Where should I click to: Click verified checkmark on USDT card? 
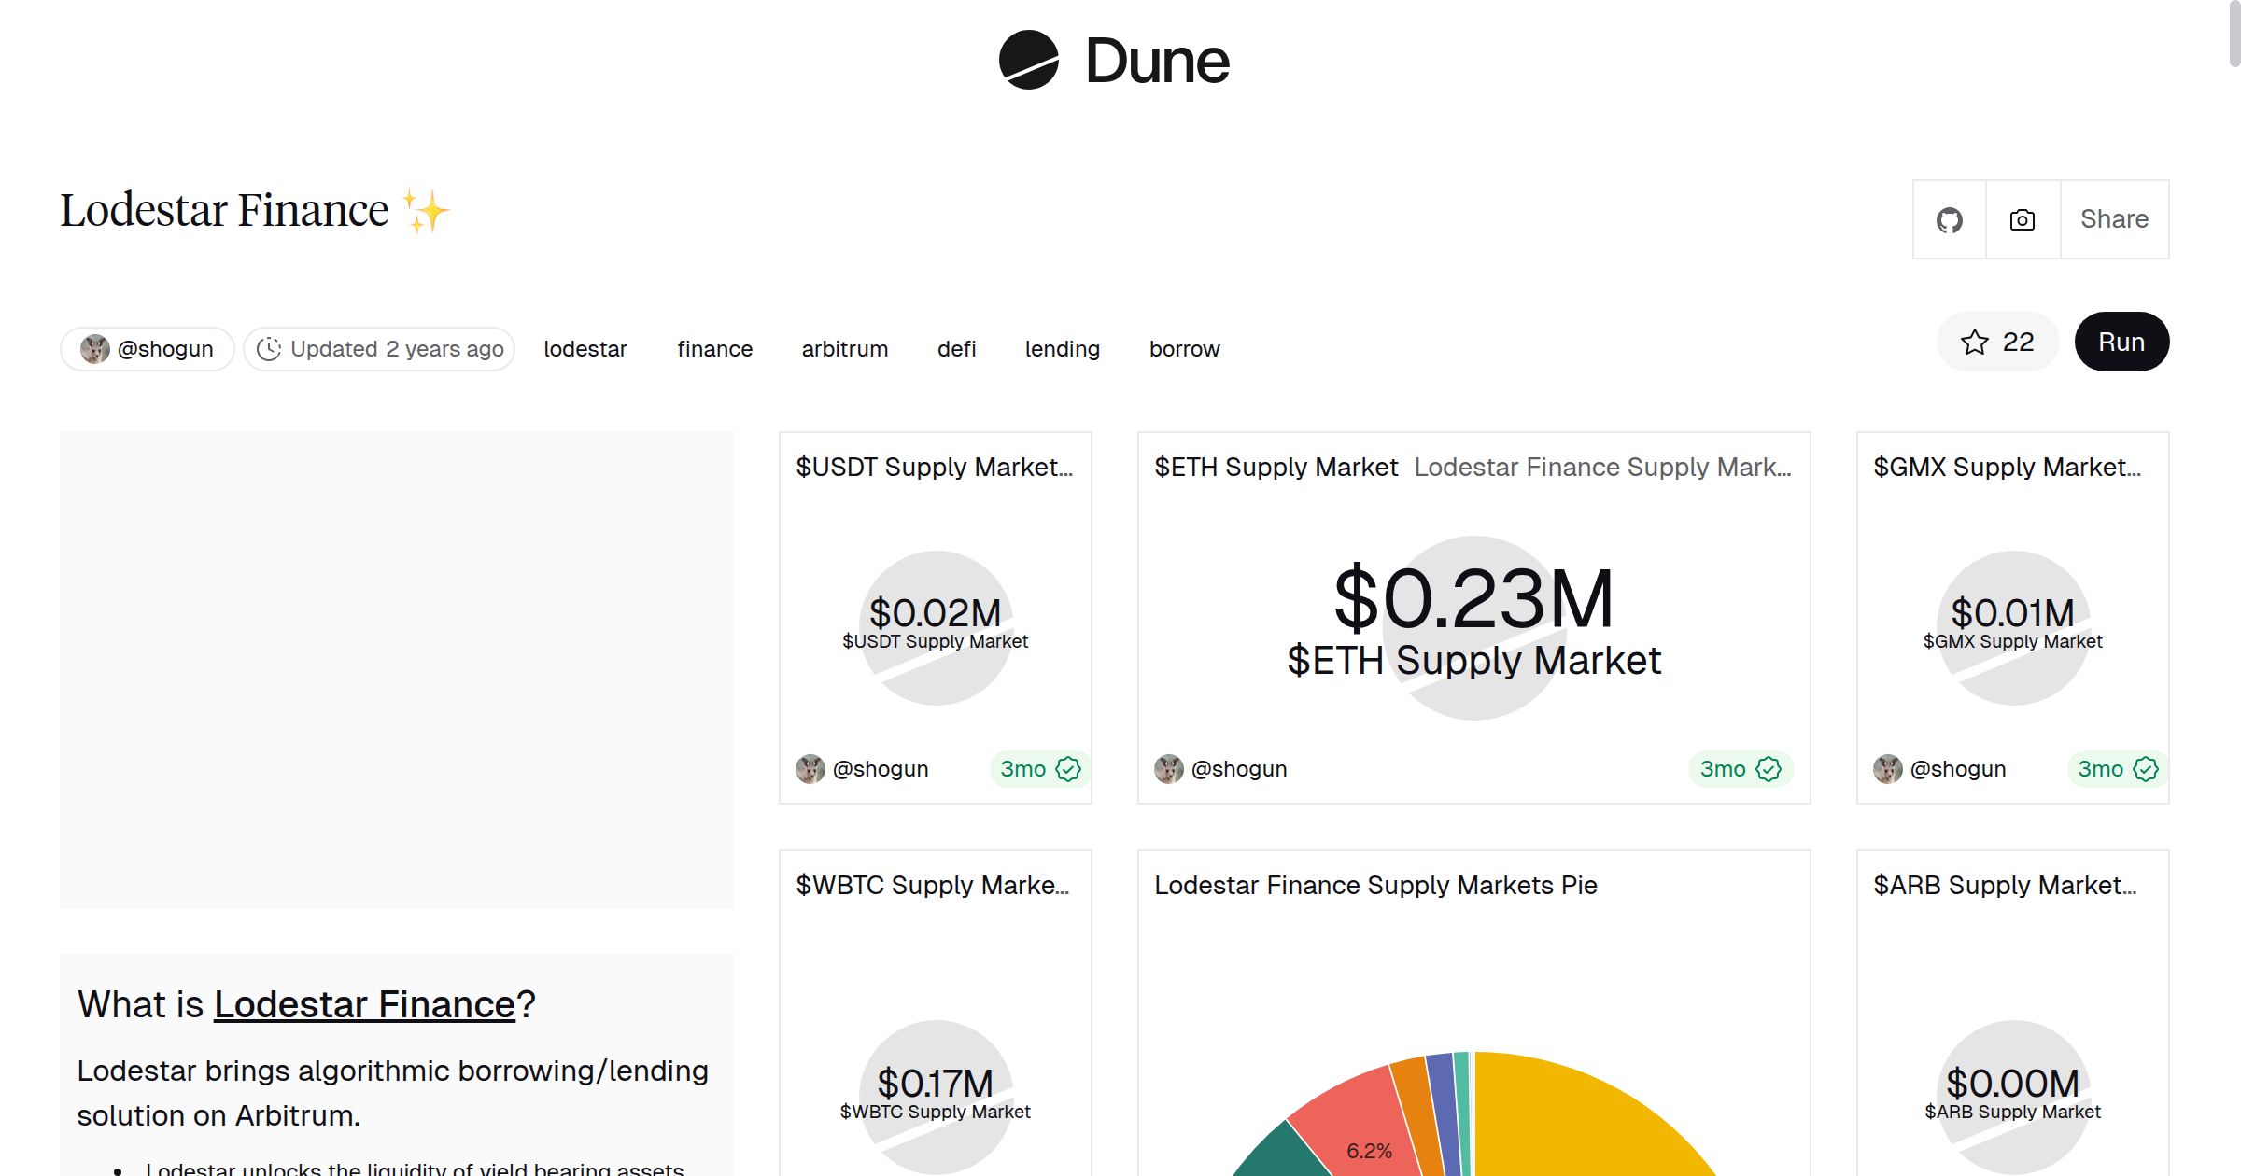tap(1068, 769)
